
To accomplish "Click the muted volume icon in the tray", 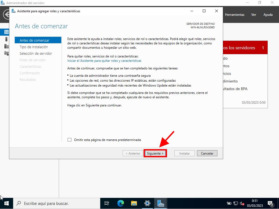I will 242,203.
